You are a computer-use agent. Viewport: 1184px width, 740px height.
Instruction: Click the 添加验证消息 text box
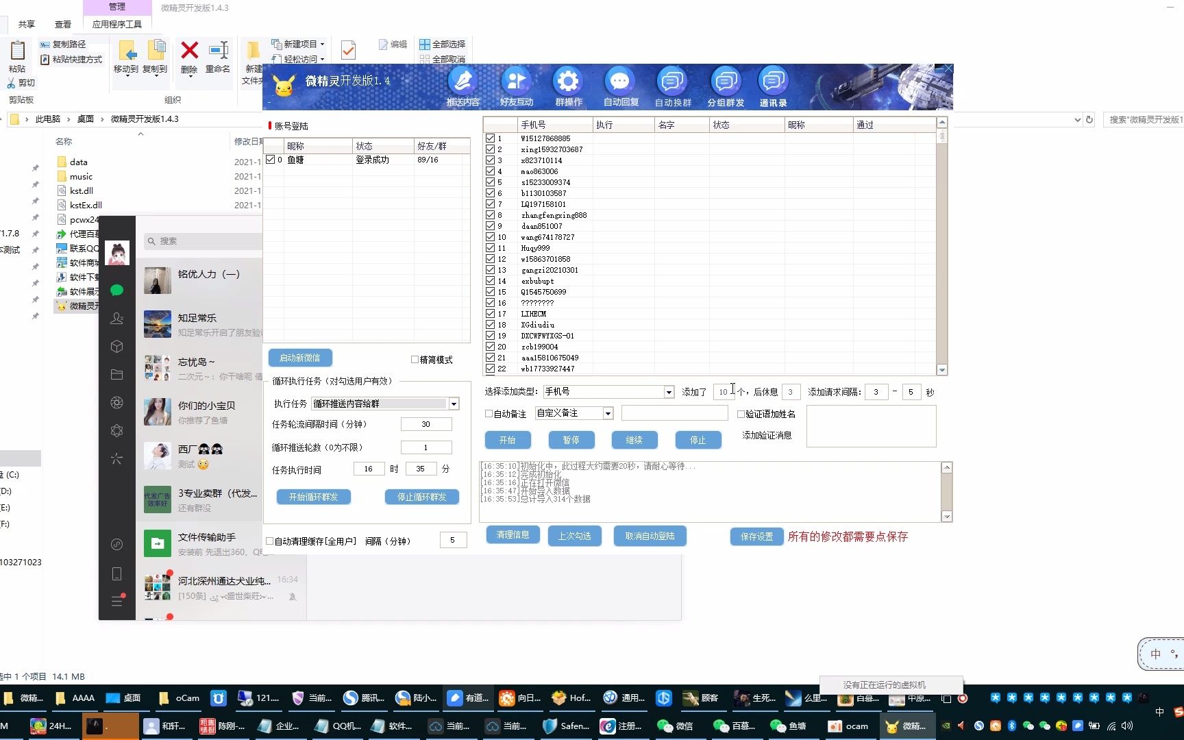(x=871, y=426)
